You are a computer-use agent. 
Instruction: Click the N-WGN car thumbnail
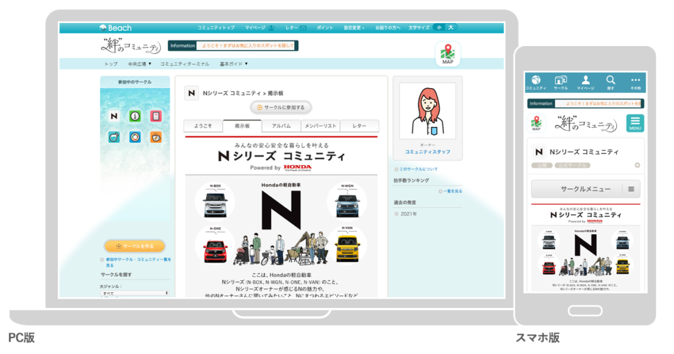(347, 201)
